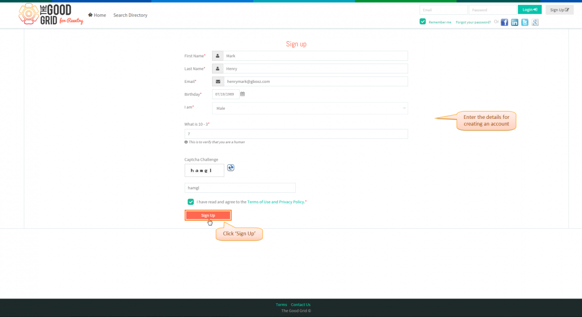Click the info icon by human verification note
This screenshot has height=317, width=582.
pos(186,142)
